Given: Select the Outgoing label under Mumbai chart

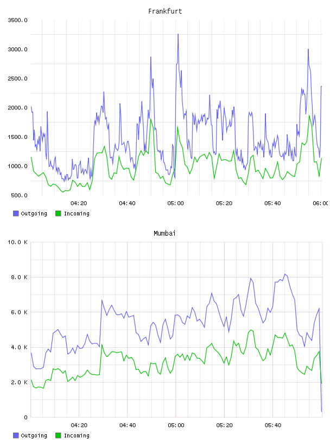Looking at the screenshot, I should coord(34,436).
